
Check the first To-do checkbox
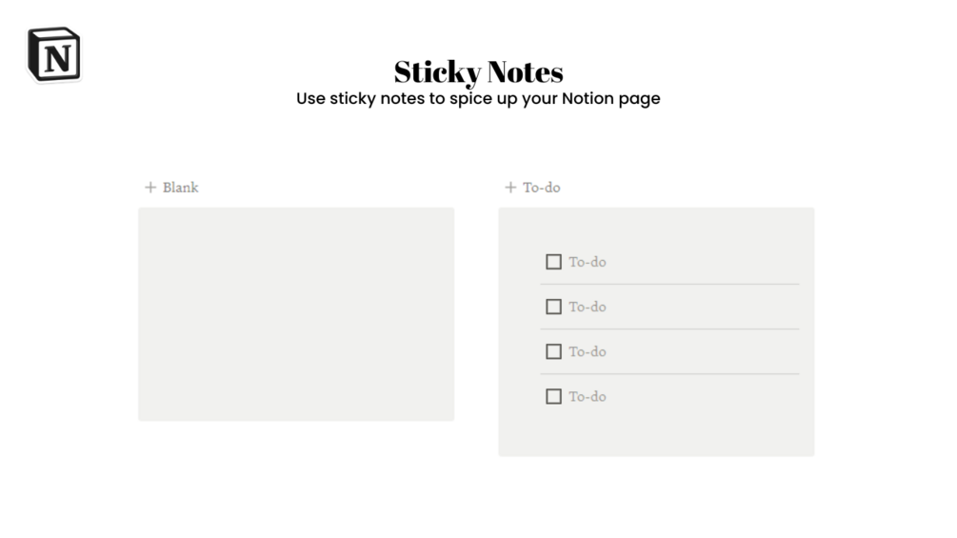pos(553,262)
